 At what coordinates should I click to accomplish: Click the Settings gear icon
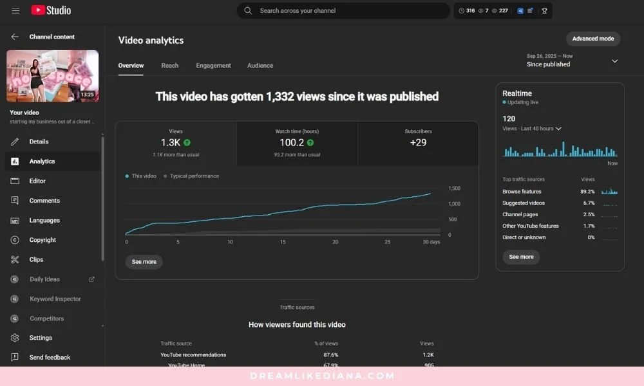click(15, 338)
